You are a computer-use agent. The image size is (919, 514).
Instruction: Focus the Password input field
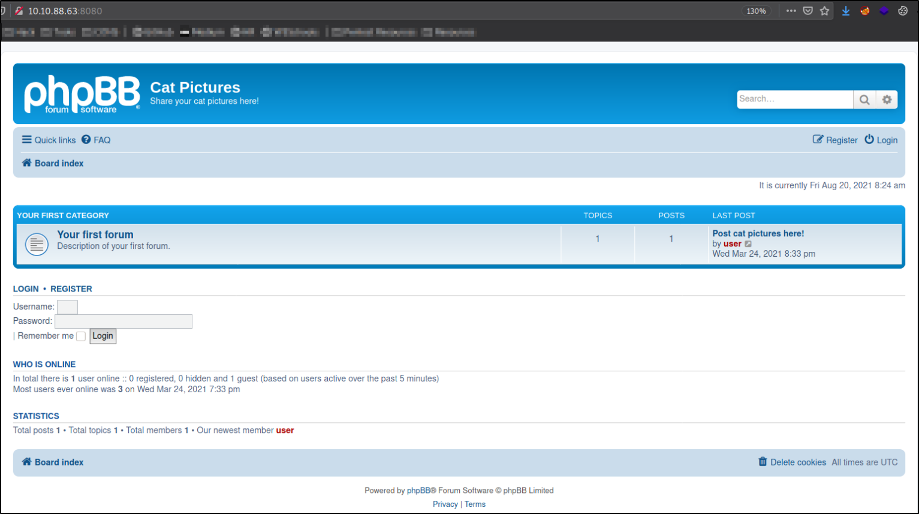coord(123,321)
